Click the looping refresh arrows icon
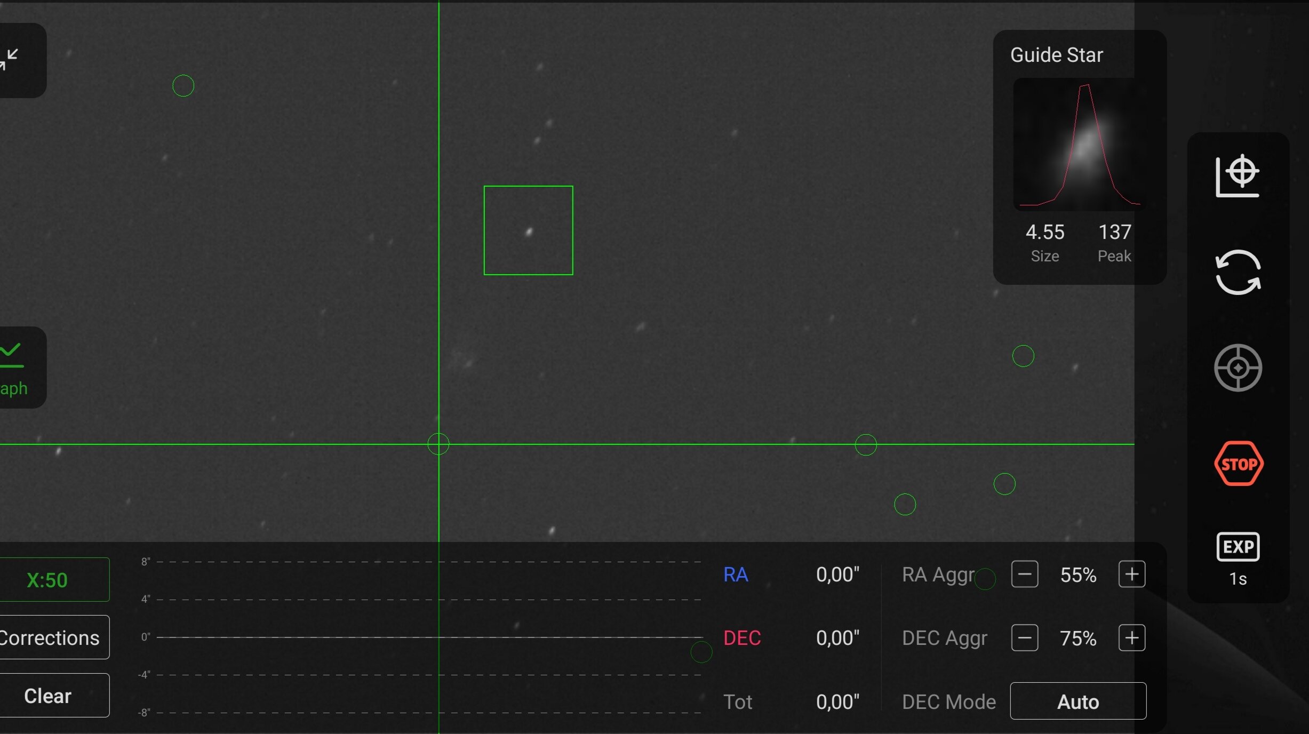 coord(1238,272)
